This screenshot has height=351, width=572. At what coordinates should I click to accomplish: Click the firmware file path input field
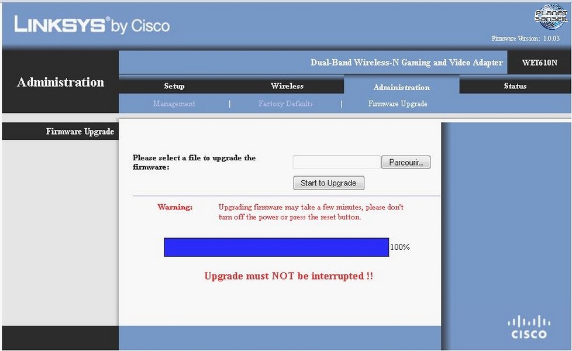point(336,163)
